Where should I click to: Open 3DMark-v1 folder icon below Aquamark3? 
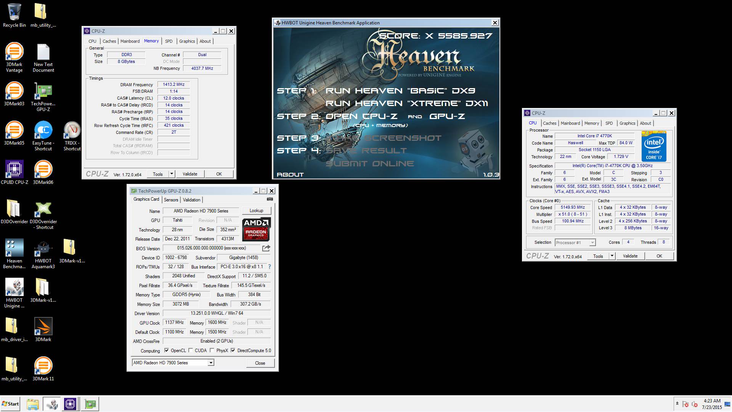(x=43, y=290)
